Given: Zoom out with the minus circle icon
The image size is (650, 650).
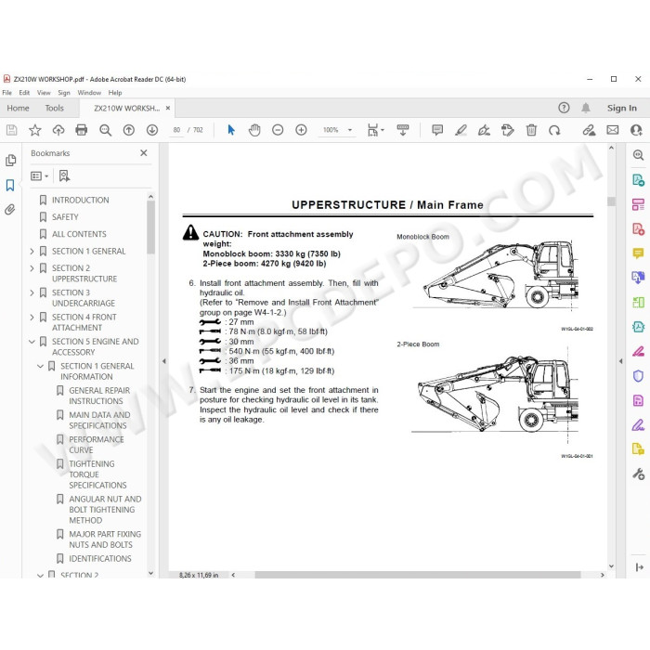Looking at the screenshot, I should coord(278,130).
